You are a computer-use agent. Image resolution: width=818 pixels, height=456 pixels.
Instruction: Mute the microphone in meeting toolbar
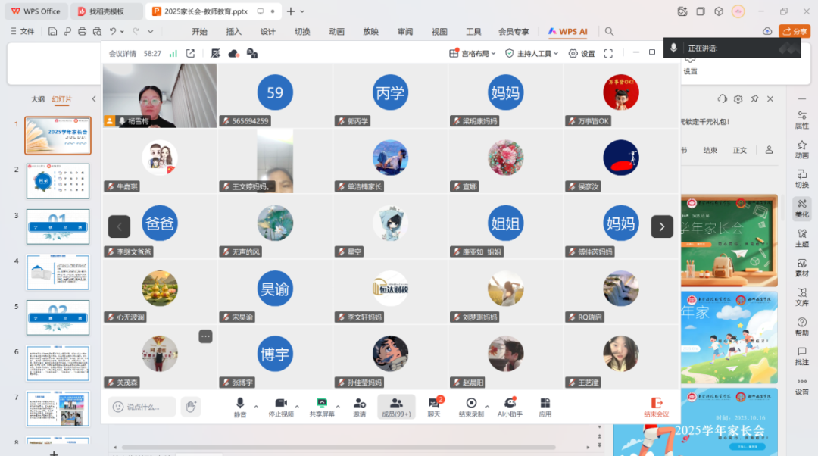click(x=240, y=407)
